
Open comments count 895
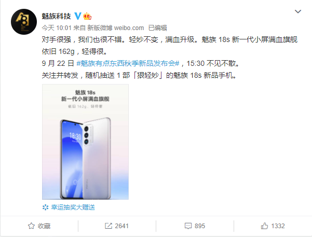click(x=200, y=226)
